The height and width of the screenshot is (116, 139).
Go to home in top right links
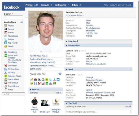pyautogui.click(x=106, y=5)
